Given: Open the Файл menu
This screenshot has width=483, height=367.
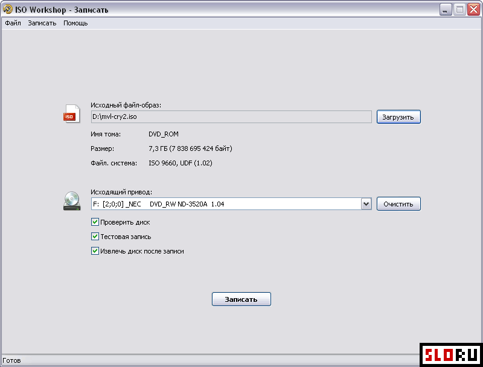Looking at the screenshot, I should coord(13,23).
